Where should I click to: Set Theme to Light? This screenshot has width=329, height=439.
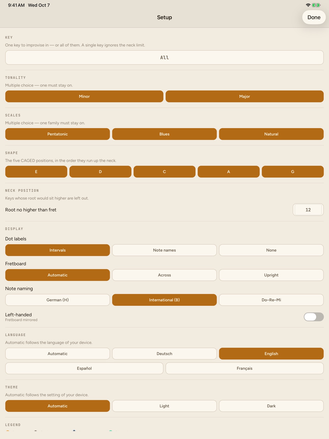pos(164,406)
